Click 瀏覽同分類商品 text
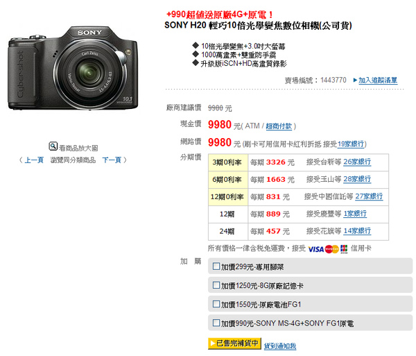This screenshot has width=416, height=356. pyautogui.click(x=73, y=160)
